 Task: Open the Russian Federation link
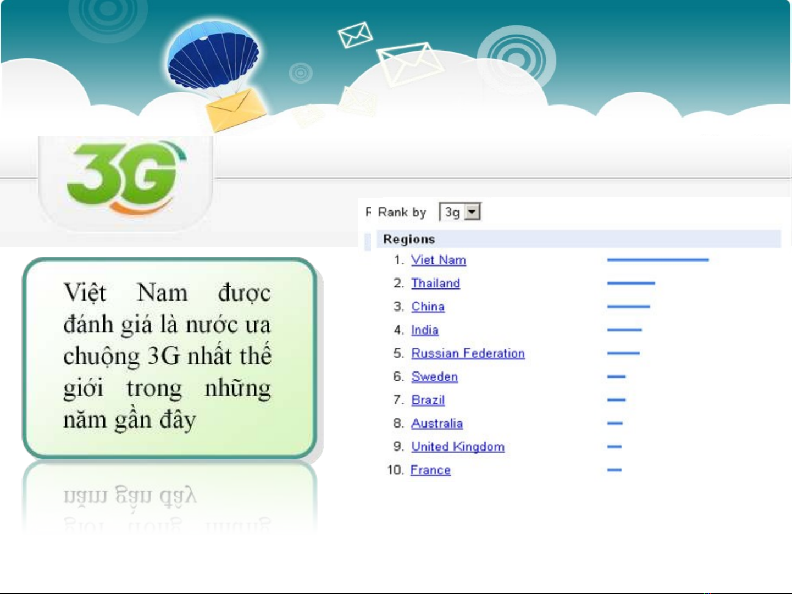(x=468, y=353)
